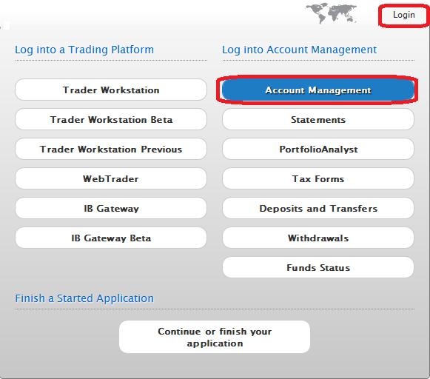Click the world map icon
This screenshot has height=379, width=430.
click(x=332, y=13)
